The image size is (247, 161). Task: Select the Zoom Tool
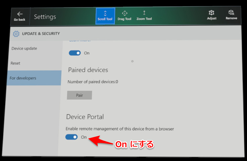click(144, 16)
